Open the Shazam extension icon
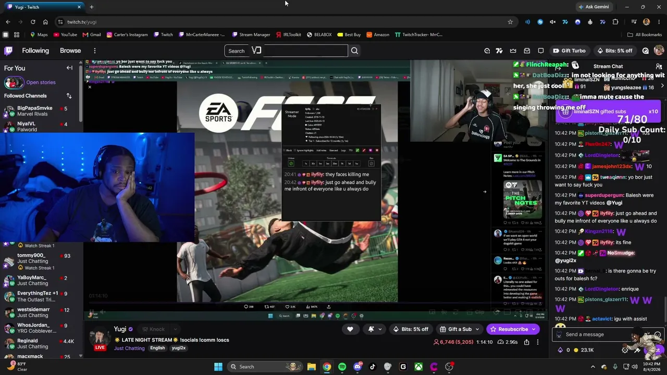667x375 pixels. tap(540, 22)
